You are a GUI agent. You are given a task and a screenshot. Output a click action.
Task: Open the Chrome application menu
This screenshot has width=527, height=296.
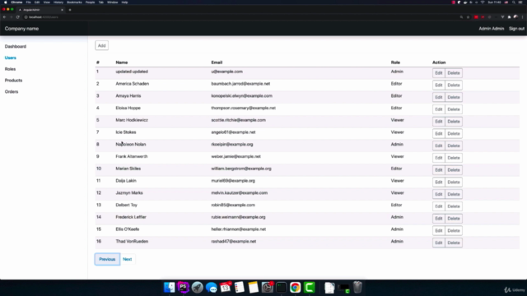(16, 2)
